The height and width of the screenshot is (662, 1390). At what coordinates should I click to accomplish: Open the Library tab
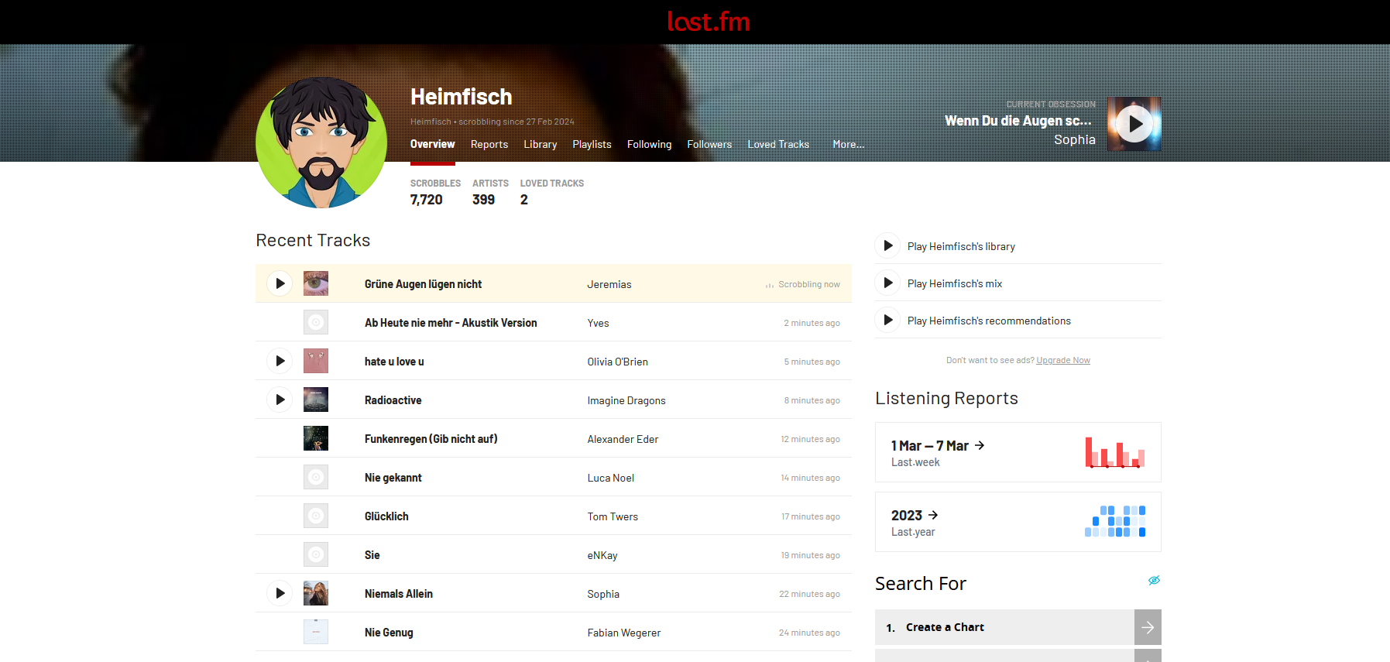coord(541,144)
